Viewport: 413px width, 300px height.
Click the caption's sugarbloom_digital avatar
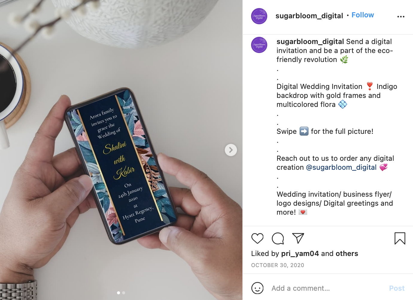point(259,45)
